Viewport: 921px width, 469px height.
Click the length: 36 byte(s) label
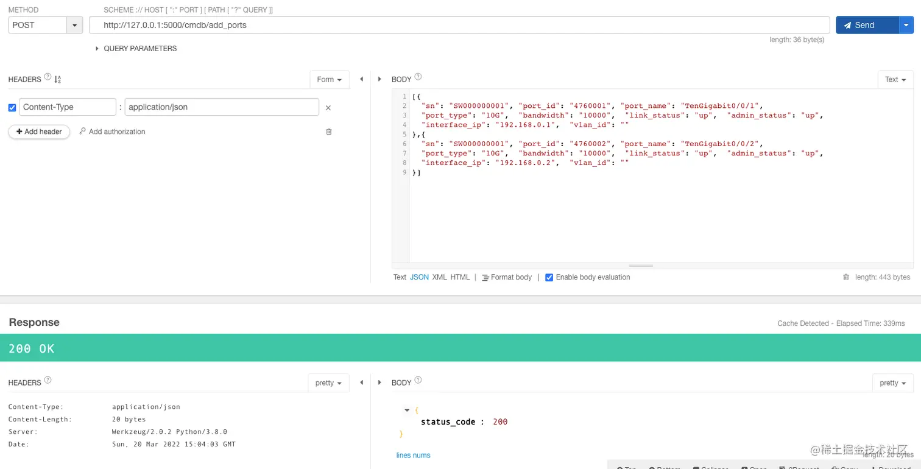[797, 40]
